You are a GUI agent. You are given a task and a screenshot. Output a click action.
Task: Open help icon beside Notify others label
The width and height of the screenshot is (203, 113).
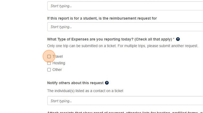(x=107, y=83)
